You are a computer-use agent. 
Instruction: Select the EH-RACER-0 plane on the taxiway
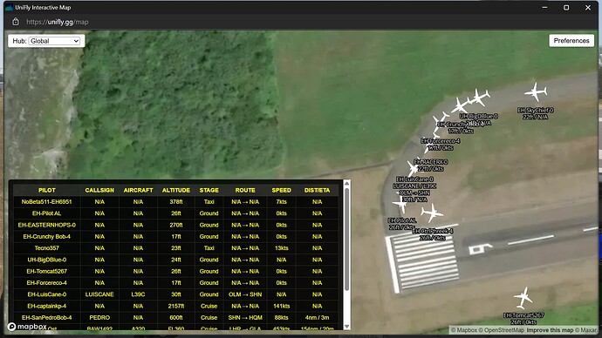[414, 167]
